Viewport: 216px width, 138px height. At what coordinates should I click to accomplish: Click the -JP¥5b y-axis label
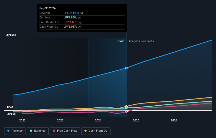click(11, 114)
